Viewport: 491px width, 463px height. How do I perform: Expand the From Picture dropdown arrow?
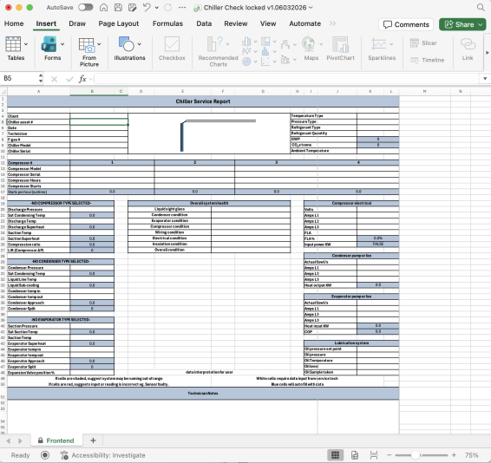(99, 44)
